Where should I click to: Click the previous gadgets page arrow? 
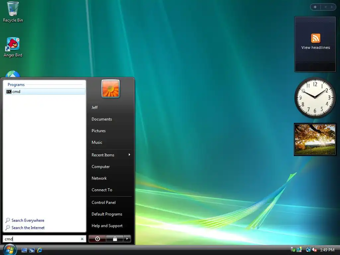(325, 7)
